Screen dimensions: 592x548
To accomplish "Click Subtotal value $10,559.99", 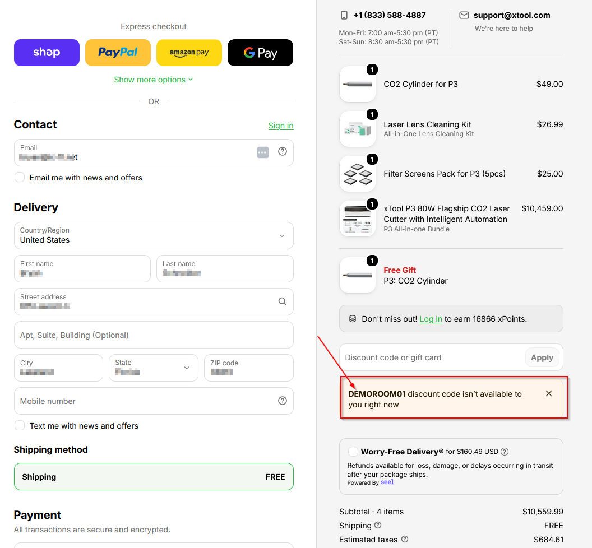I will (543, 512).
